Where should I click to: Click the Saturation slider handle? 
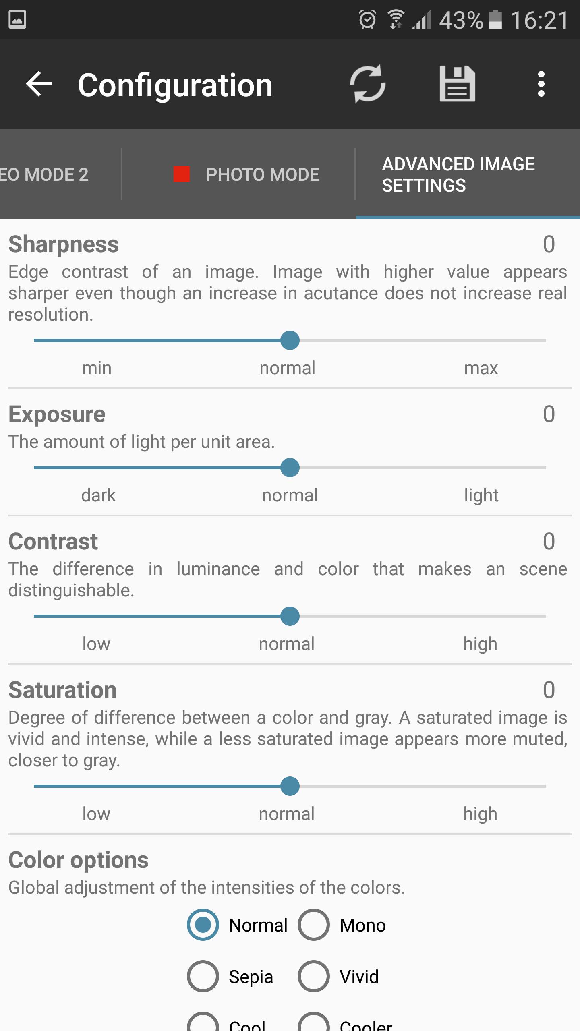[290, 786]
